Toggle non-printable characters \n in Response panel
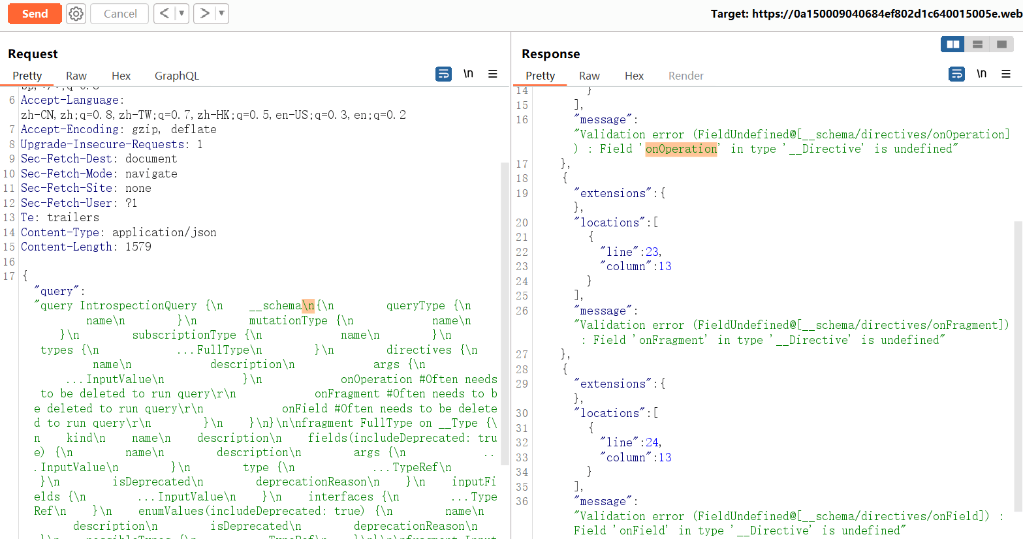 click(981, 74)
